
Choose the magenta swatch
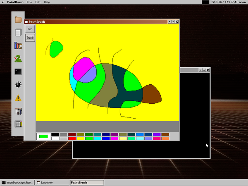pyautogui.click(x=114, y=138)
